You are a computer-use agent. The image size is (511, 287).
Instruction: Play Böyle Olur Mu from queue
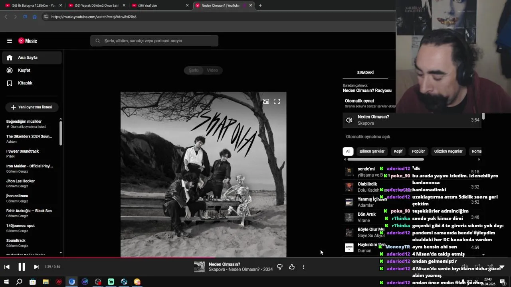412,232
